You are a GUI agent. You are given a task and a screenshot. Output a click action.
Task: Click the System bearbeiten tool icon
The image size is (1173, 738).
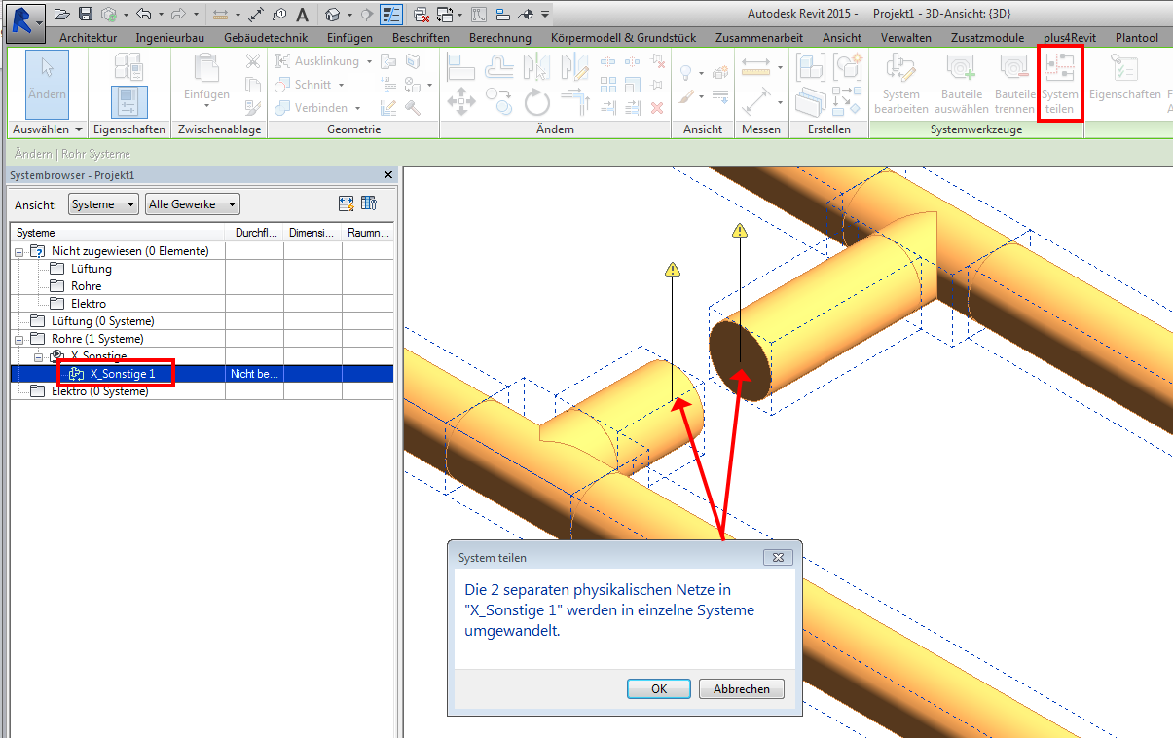tap(900, 70)
